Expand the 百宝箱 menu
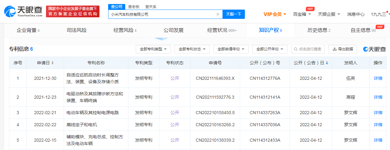This screenshot has height=150, width=390. (302, 14)
